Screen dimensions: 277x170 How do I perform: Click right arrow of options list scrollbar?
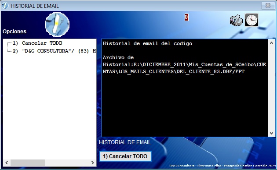[93, 163]
